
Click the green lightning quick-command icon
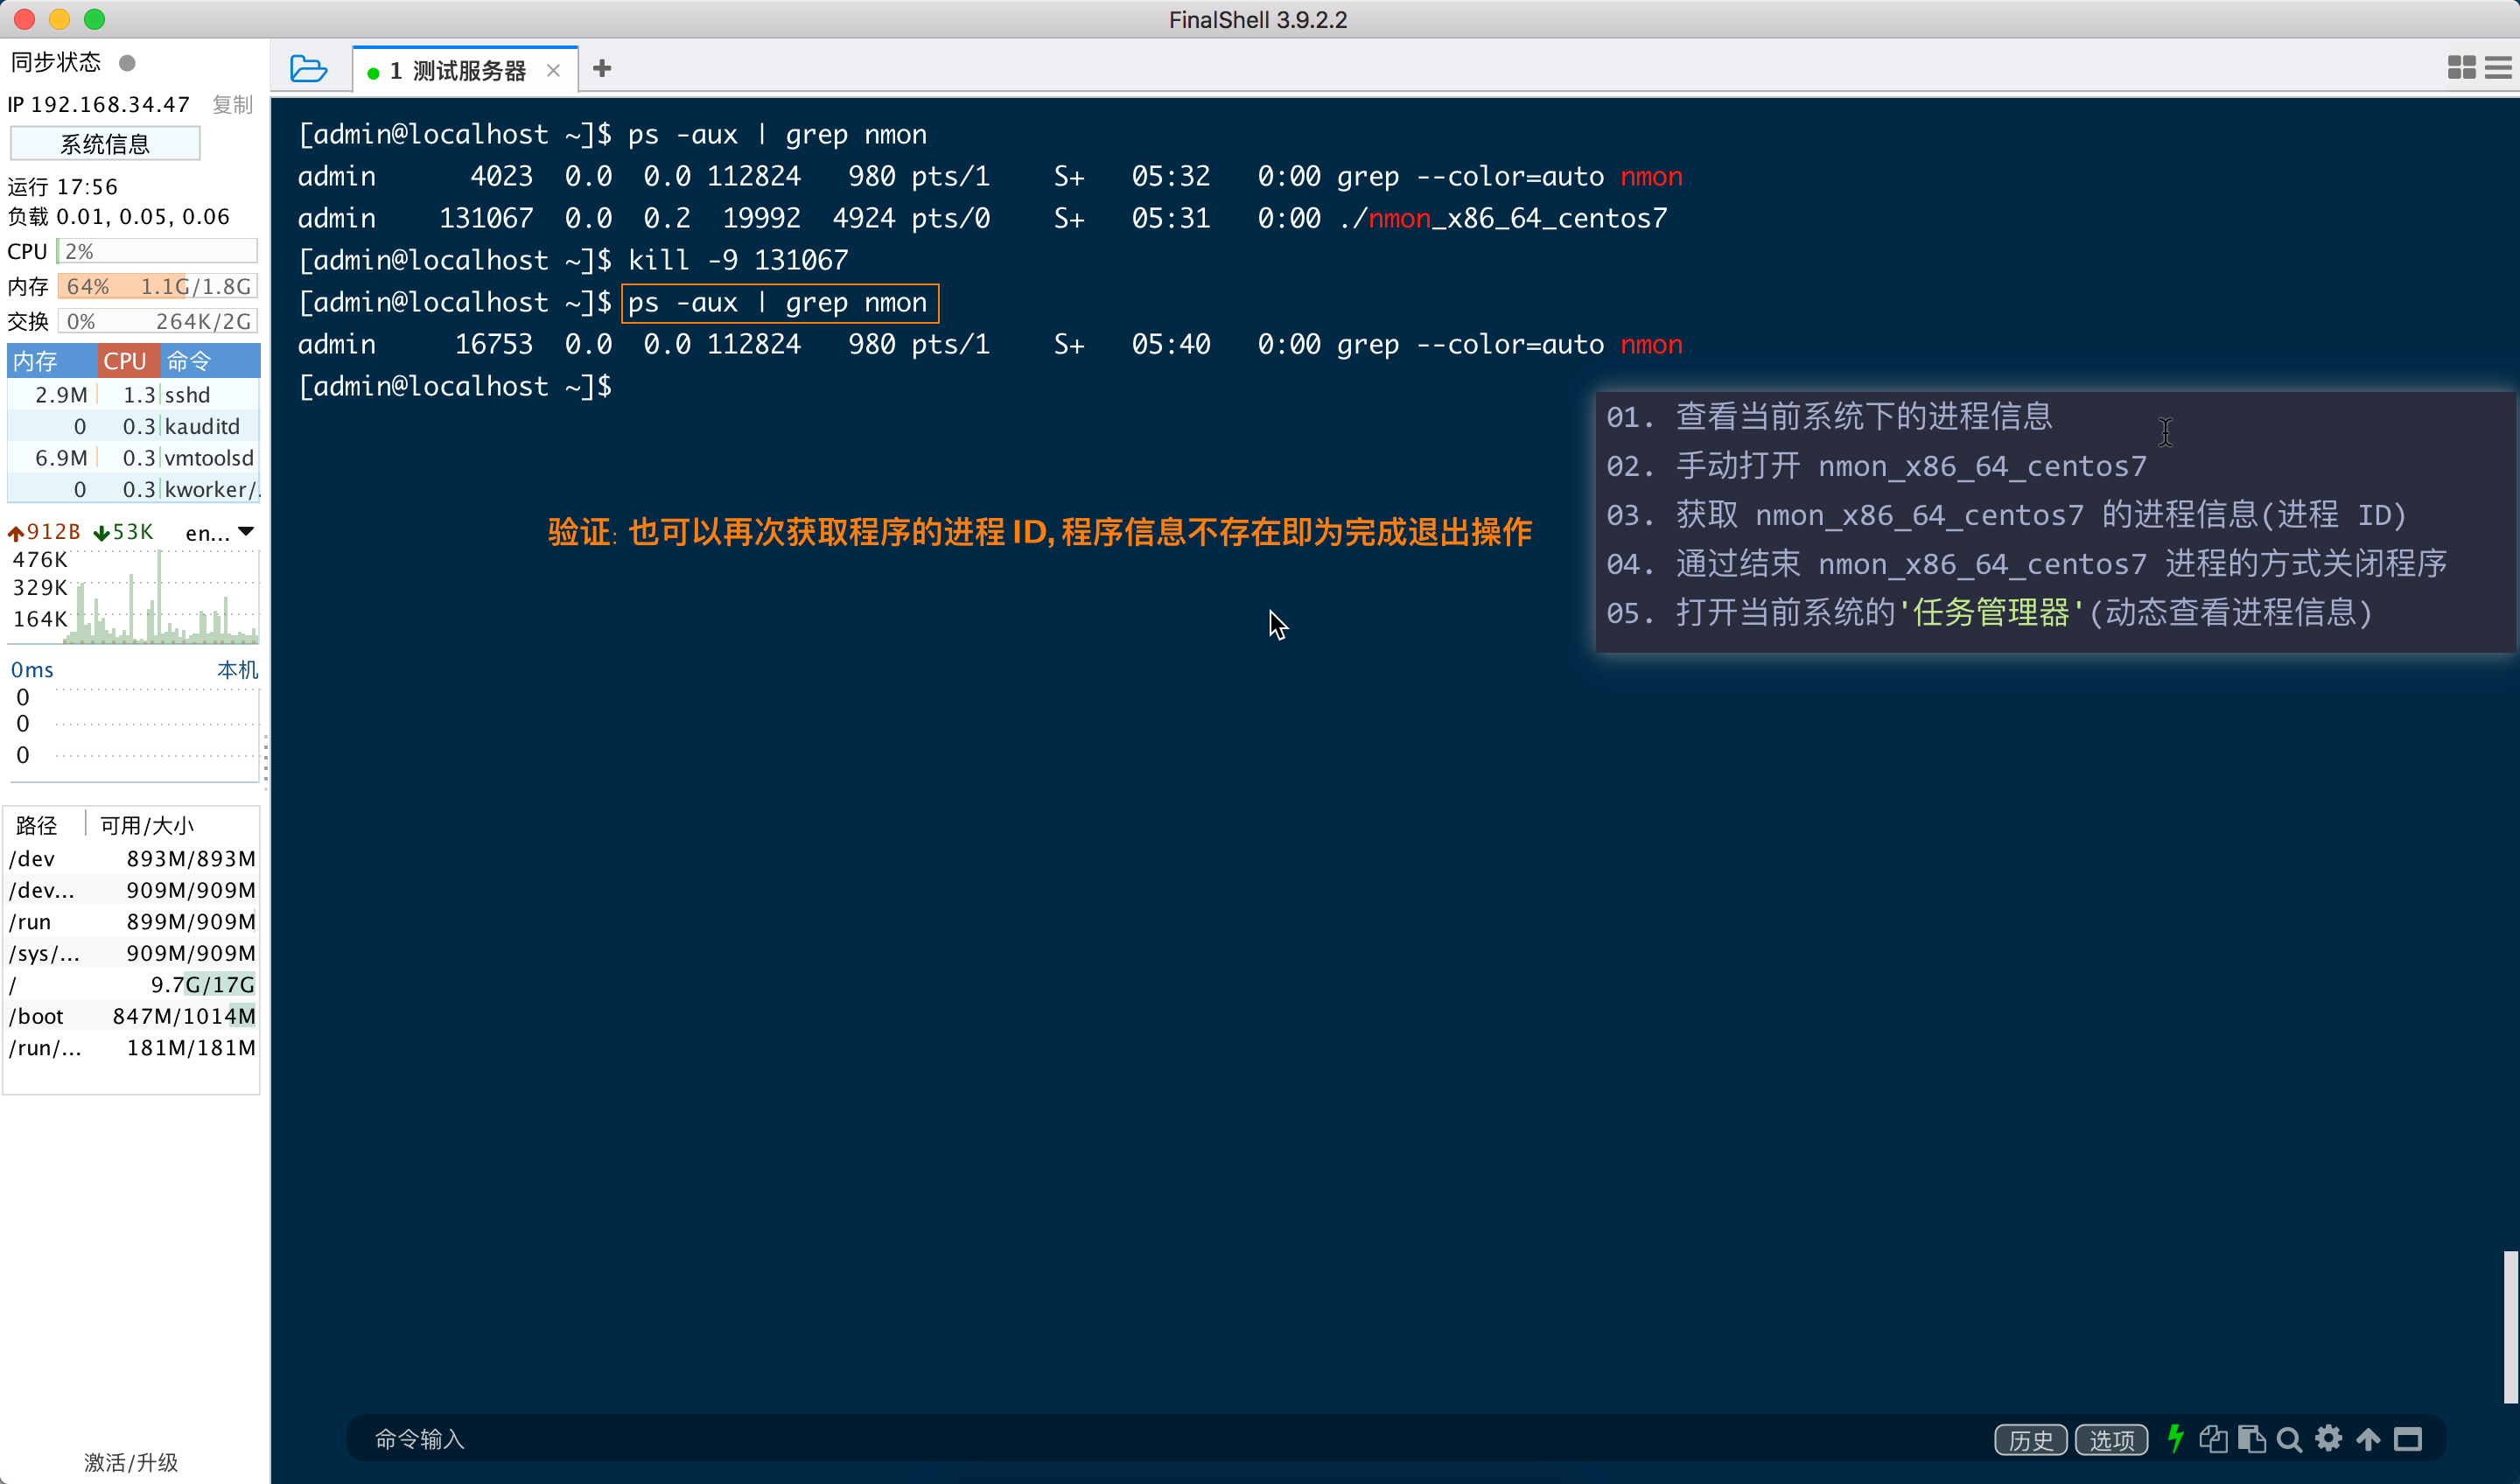click(x=2175, y=1439)
